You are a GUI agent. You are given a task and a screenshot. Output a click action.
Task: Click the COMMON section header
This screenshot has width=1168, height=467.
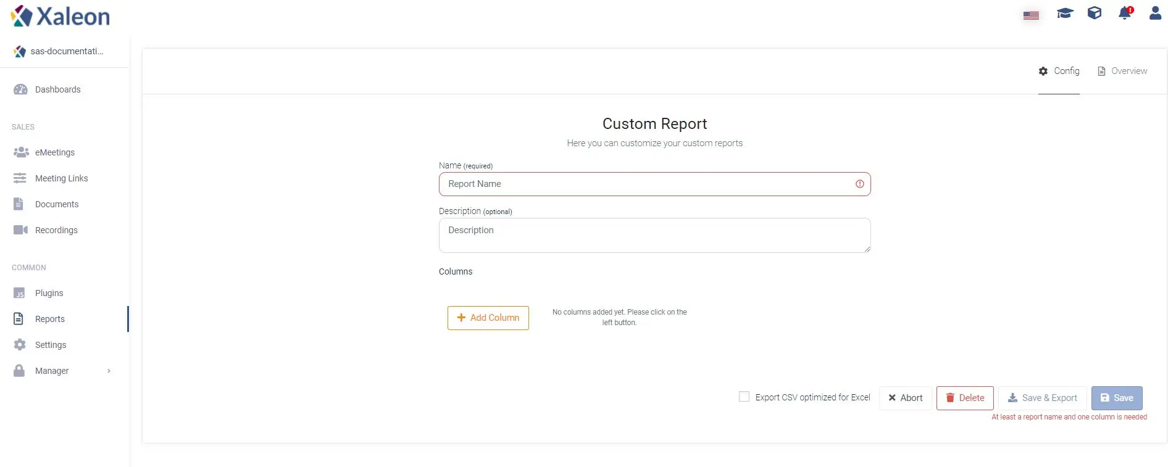coord(29,268)
